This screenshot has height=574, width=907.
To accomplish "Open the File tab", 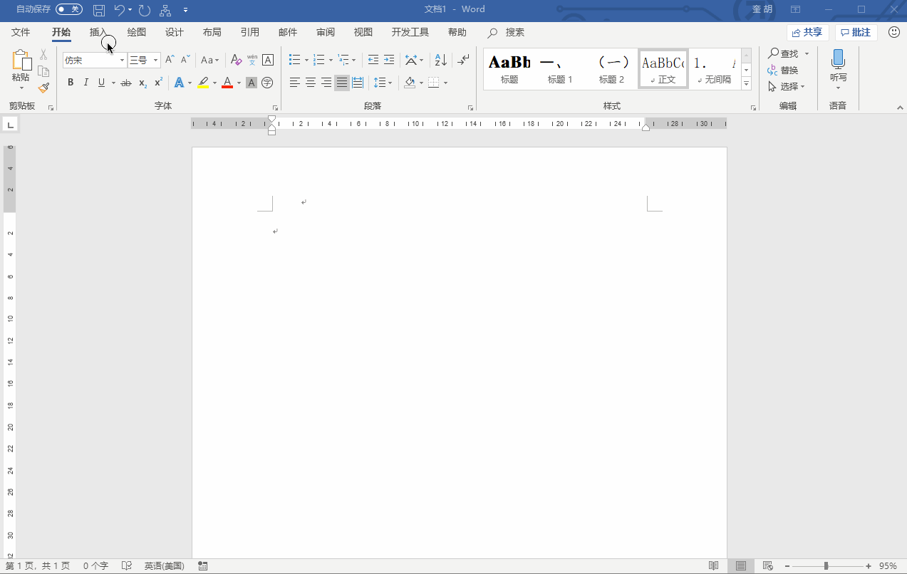I will [x=21, y=32].
